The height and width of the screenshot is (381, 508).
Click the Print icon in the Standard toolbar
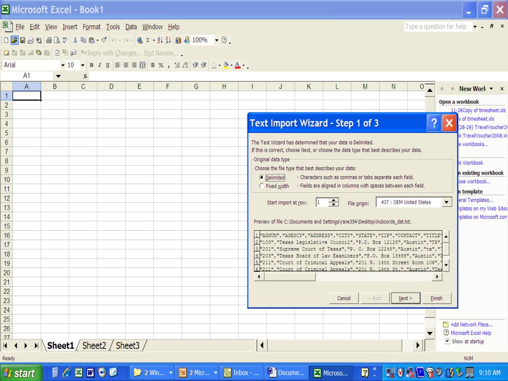[x=49, y=40]
